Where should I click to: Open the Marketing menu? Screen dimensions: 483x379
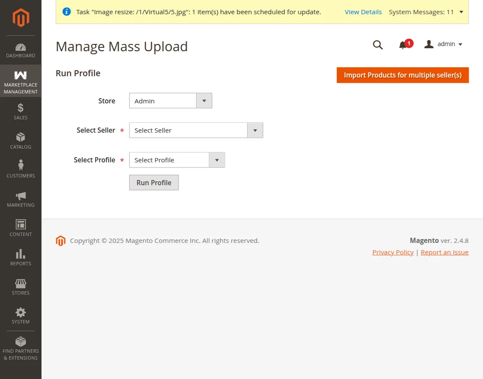(21, 199)
